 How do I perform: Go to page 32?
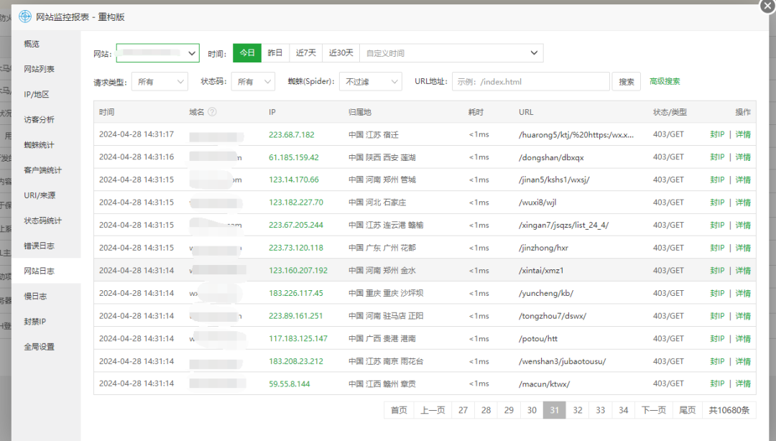[578, 410]
